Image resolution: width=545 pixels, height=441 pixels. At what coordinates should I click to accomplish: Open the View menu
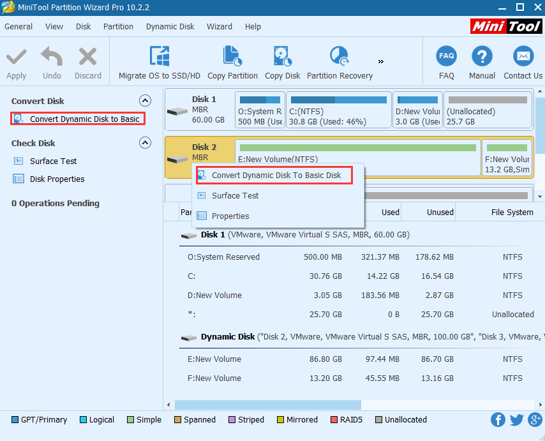[54, 27]
